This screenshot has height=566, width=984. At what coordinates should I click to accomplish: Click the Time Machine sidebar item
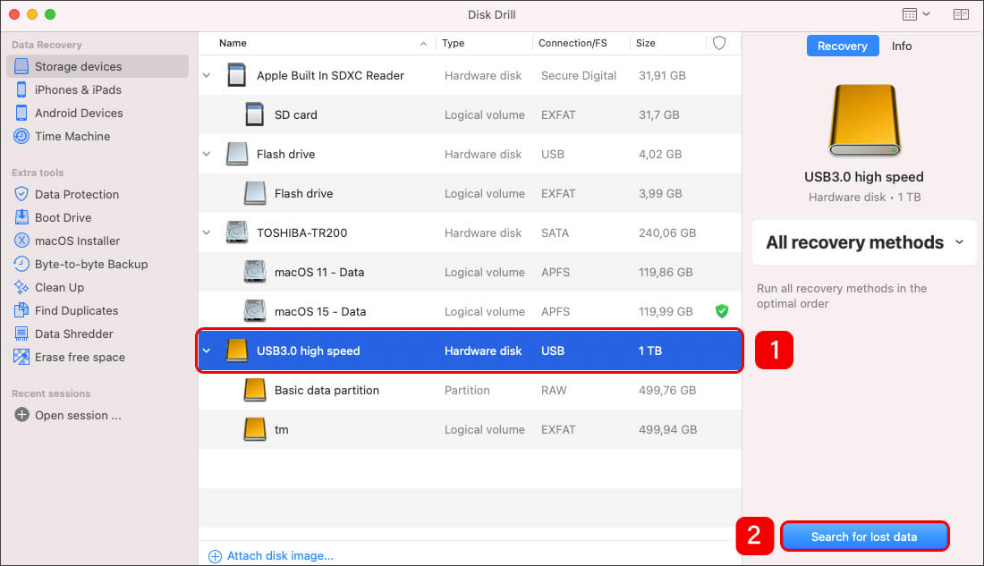[x=72, y=136]
